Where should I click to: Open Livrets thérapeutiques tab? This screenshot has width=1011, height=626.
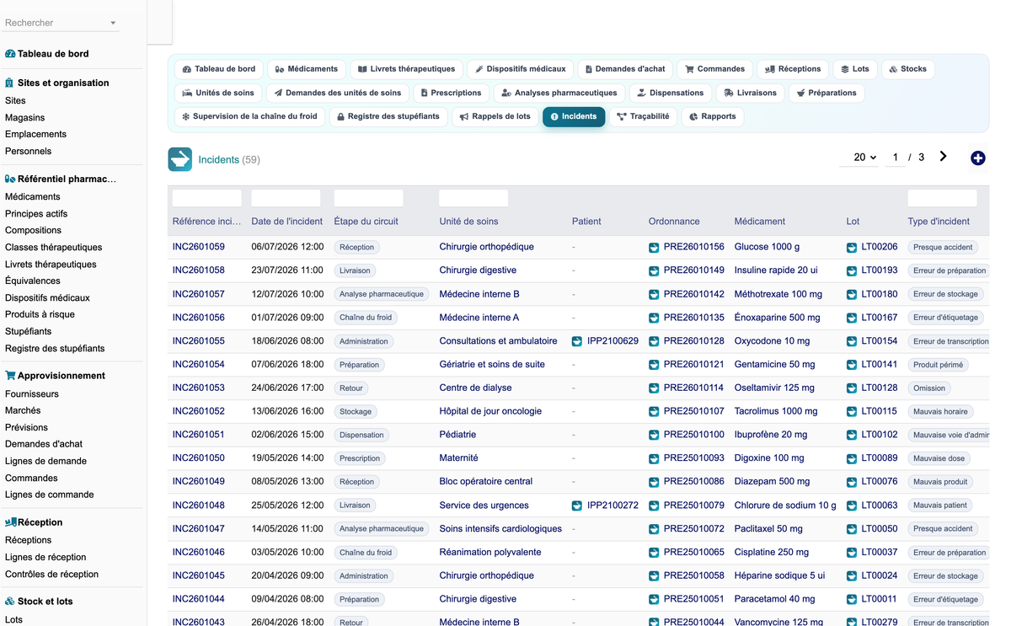(x=406, y=69)
